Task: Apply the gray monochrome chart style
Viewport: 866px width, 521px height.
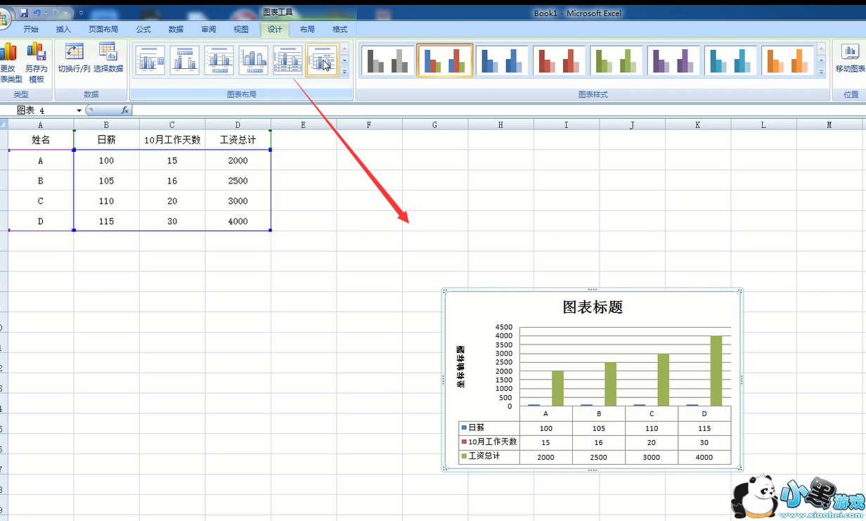Action: (x=387, y=60)
